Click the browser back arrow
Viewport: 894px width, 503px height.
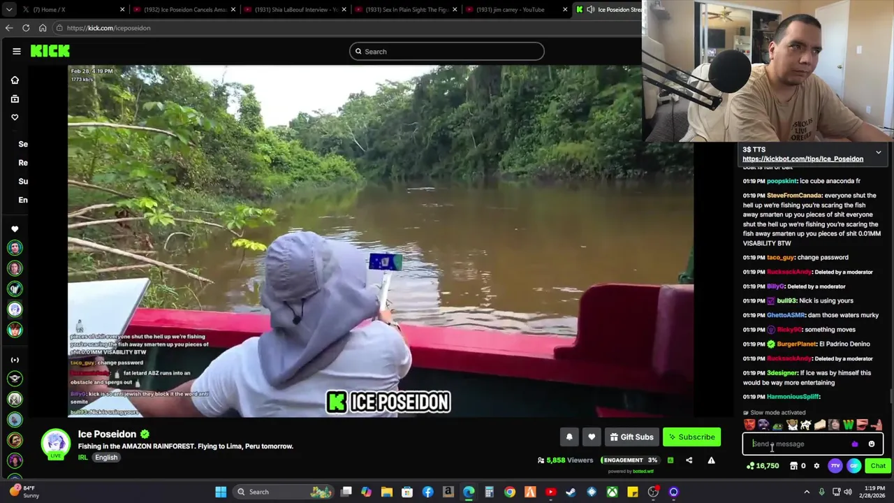coord(9,28)
